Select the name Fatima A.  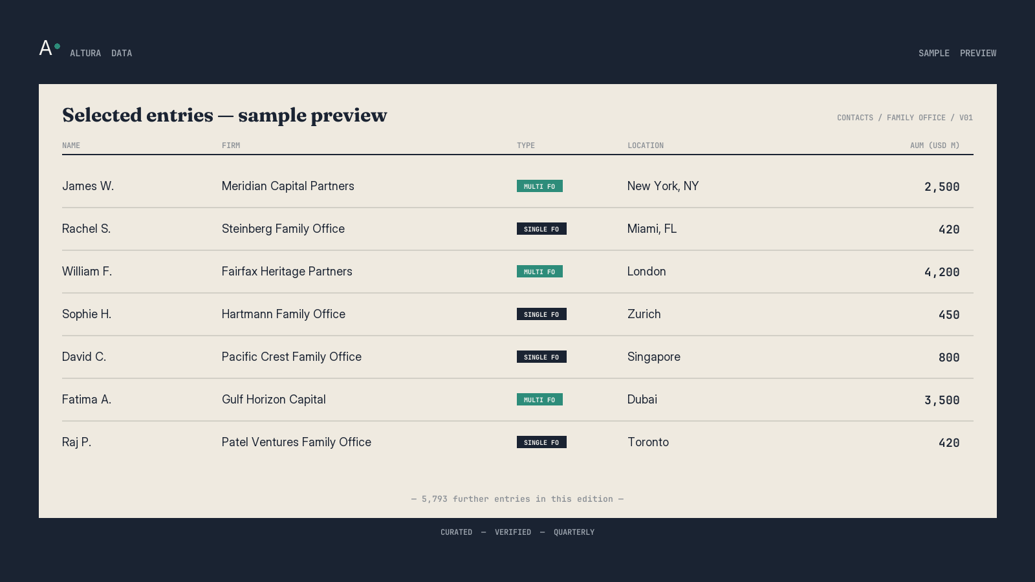click(87, 400)
